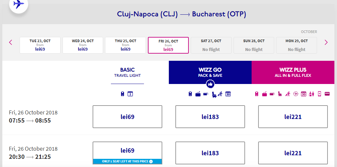Click the thumbs-up badge under WIZZ GO
The image size is (337, 167).
click(210, 84)
